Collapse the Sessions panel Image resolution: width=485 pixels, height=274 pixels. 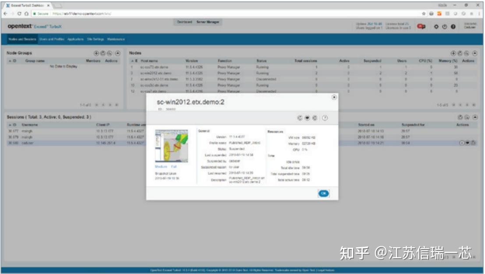click(x=476, y=117)
